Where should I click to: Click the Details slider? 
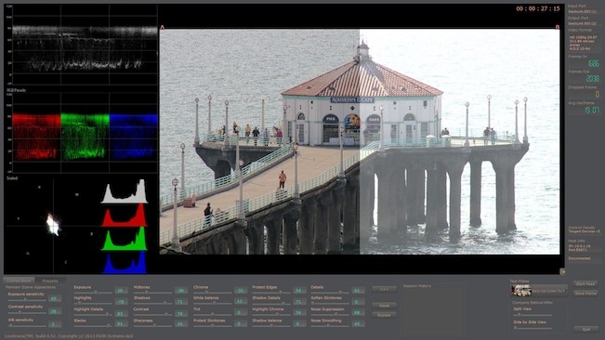(x=331, y=293)
